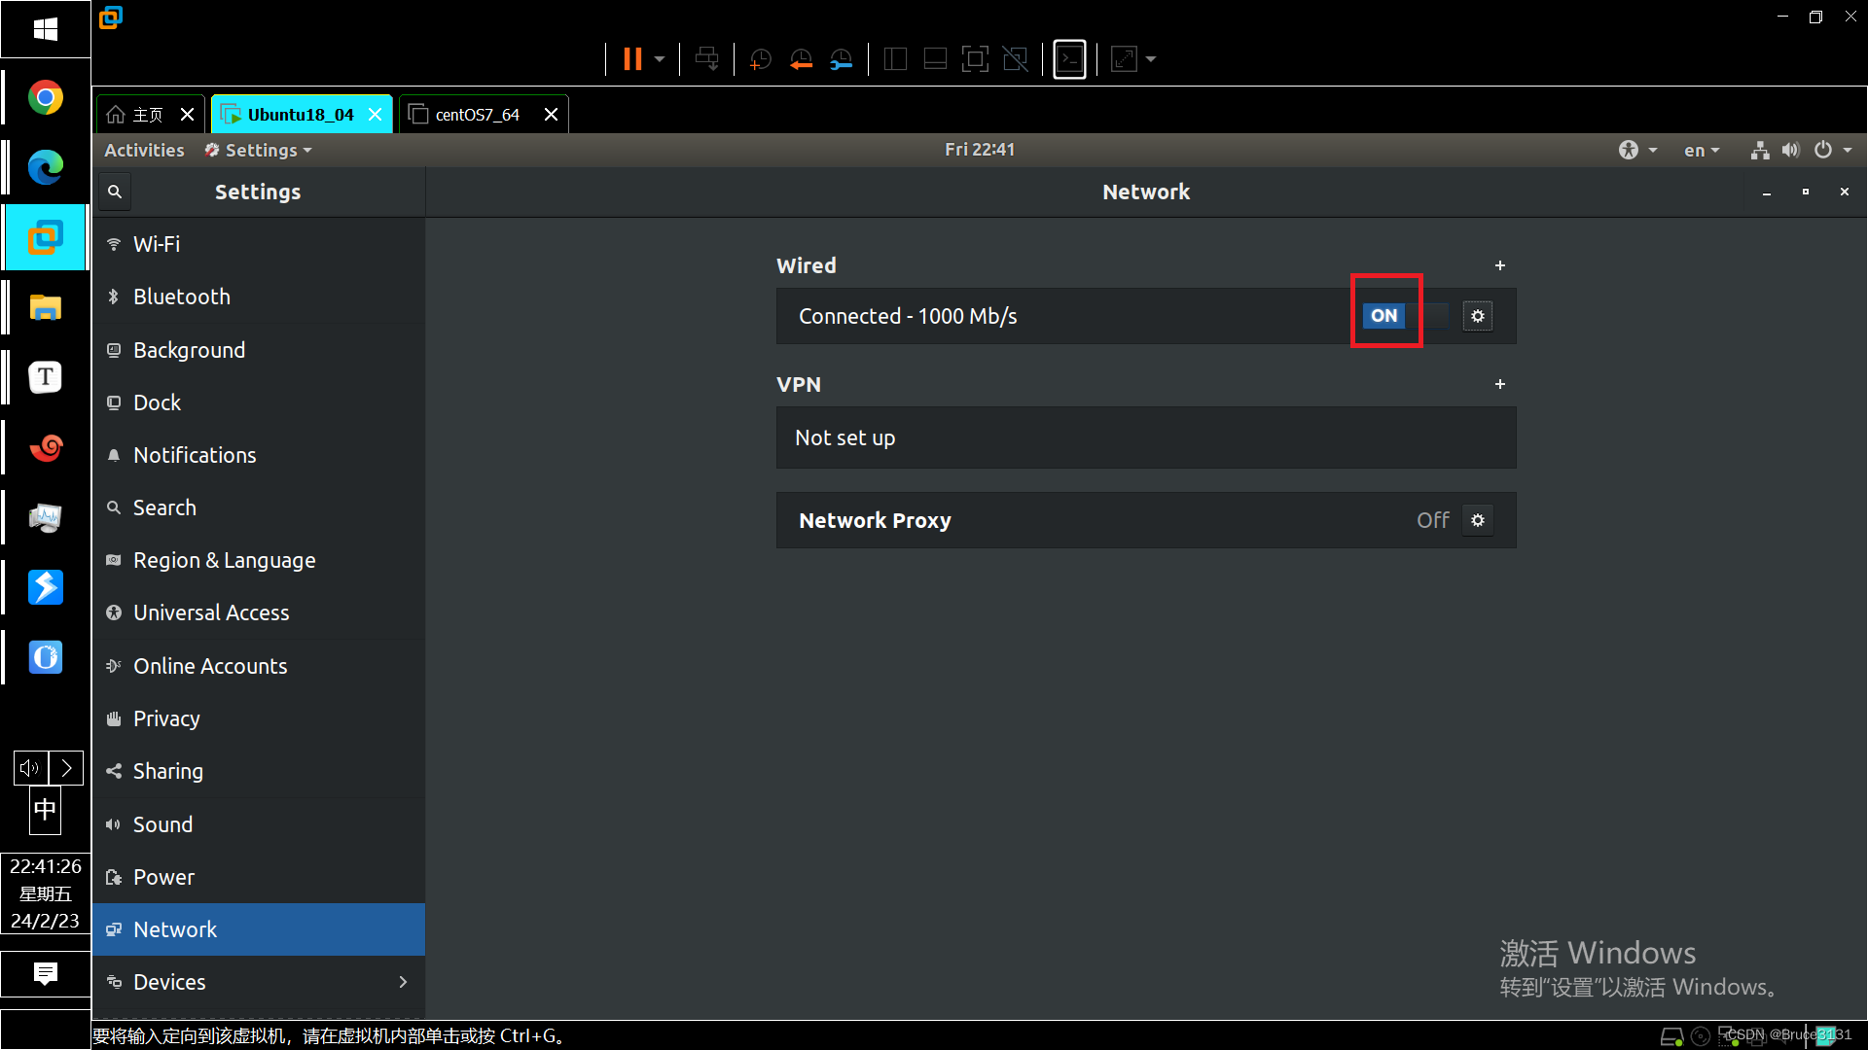The width and height of the screenshot is (1868, 1050).
Task: Add a new VPN connection
Action: (x=1499, y=384)
